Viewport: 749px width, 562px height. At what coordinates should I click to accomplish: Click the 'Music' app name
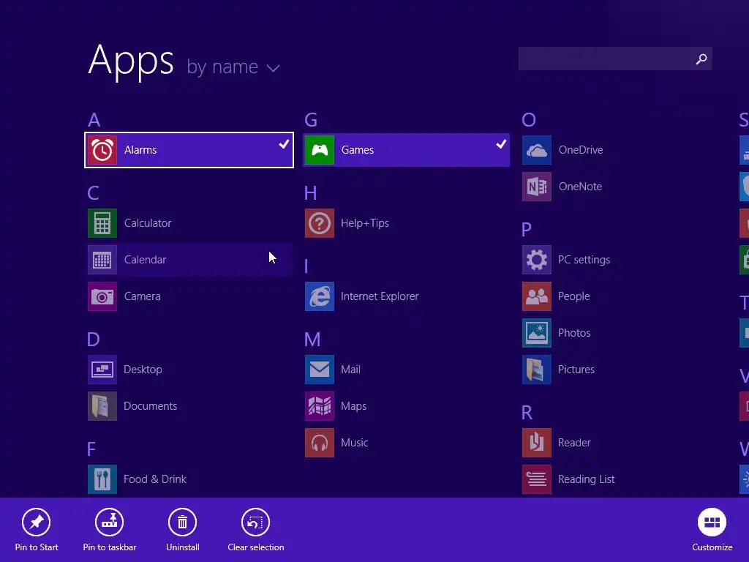[355, 443]
